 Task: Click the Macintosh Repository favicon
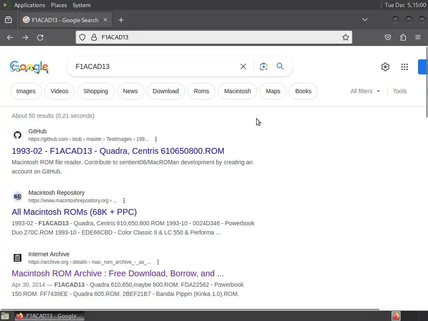[x=18, y=196]
